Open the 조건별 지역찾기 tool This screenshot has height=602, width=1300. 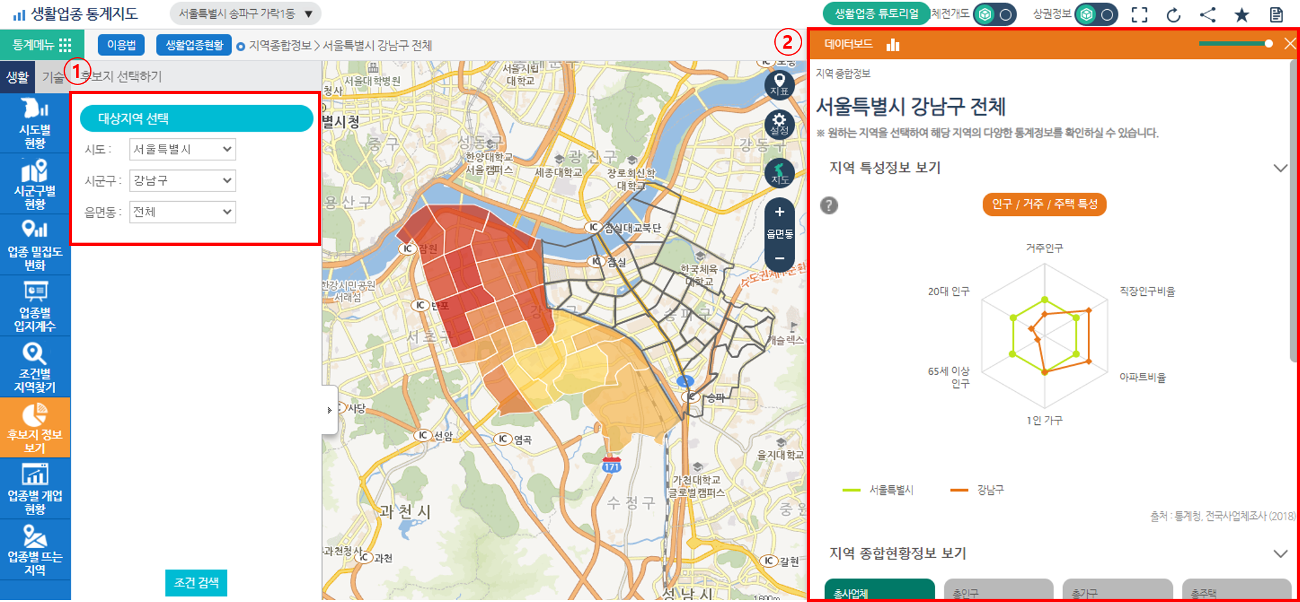pyautogui.click(x=35, y=363)
